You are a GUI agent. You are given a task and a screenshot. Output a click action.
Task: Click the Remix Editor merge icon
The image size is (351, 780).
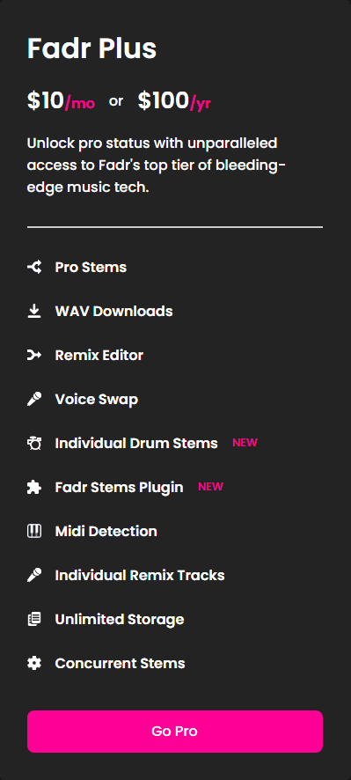tap(33, 355)
